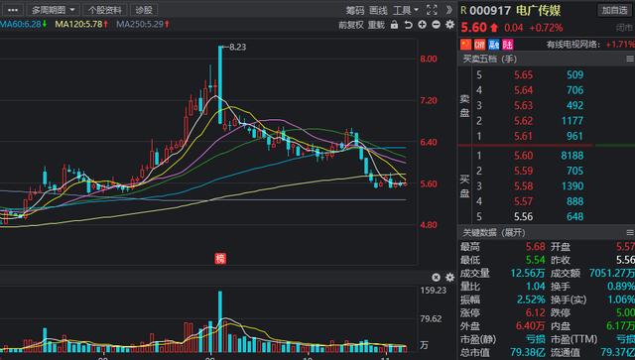Click sell level 5 price 5.65
The image size is (635, 360).
pos(523,75)
